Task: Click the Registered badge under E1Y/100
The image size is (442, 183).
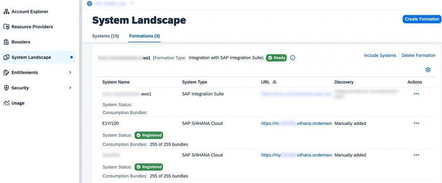Action: (x=149, y=135)
